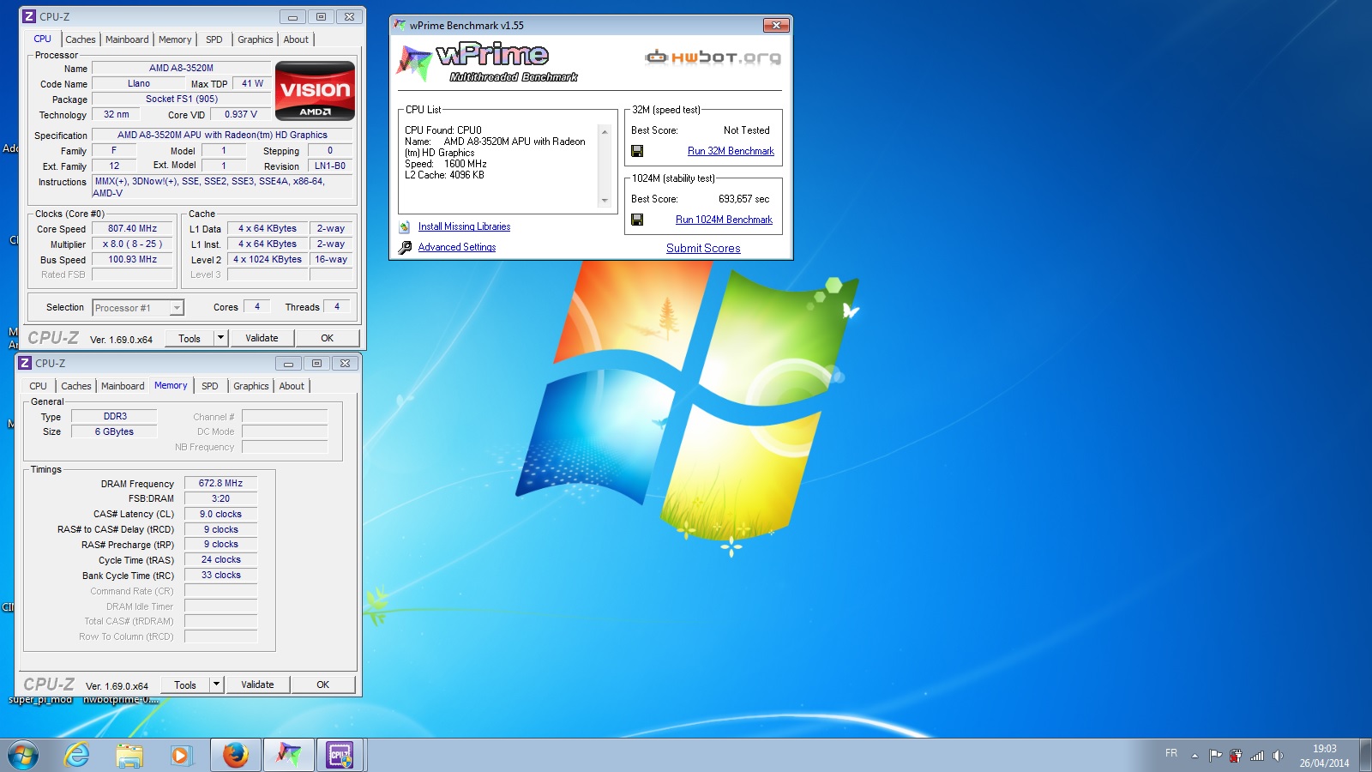The width and height of the screenshot is (1372, 772).
Task: Open the Graphics tab in the bottom CPU-Z
Action: coord(251,386)
